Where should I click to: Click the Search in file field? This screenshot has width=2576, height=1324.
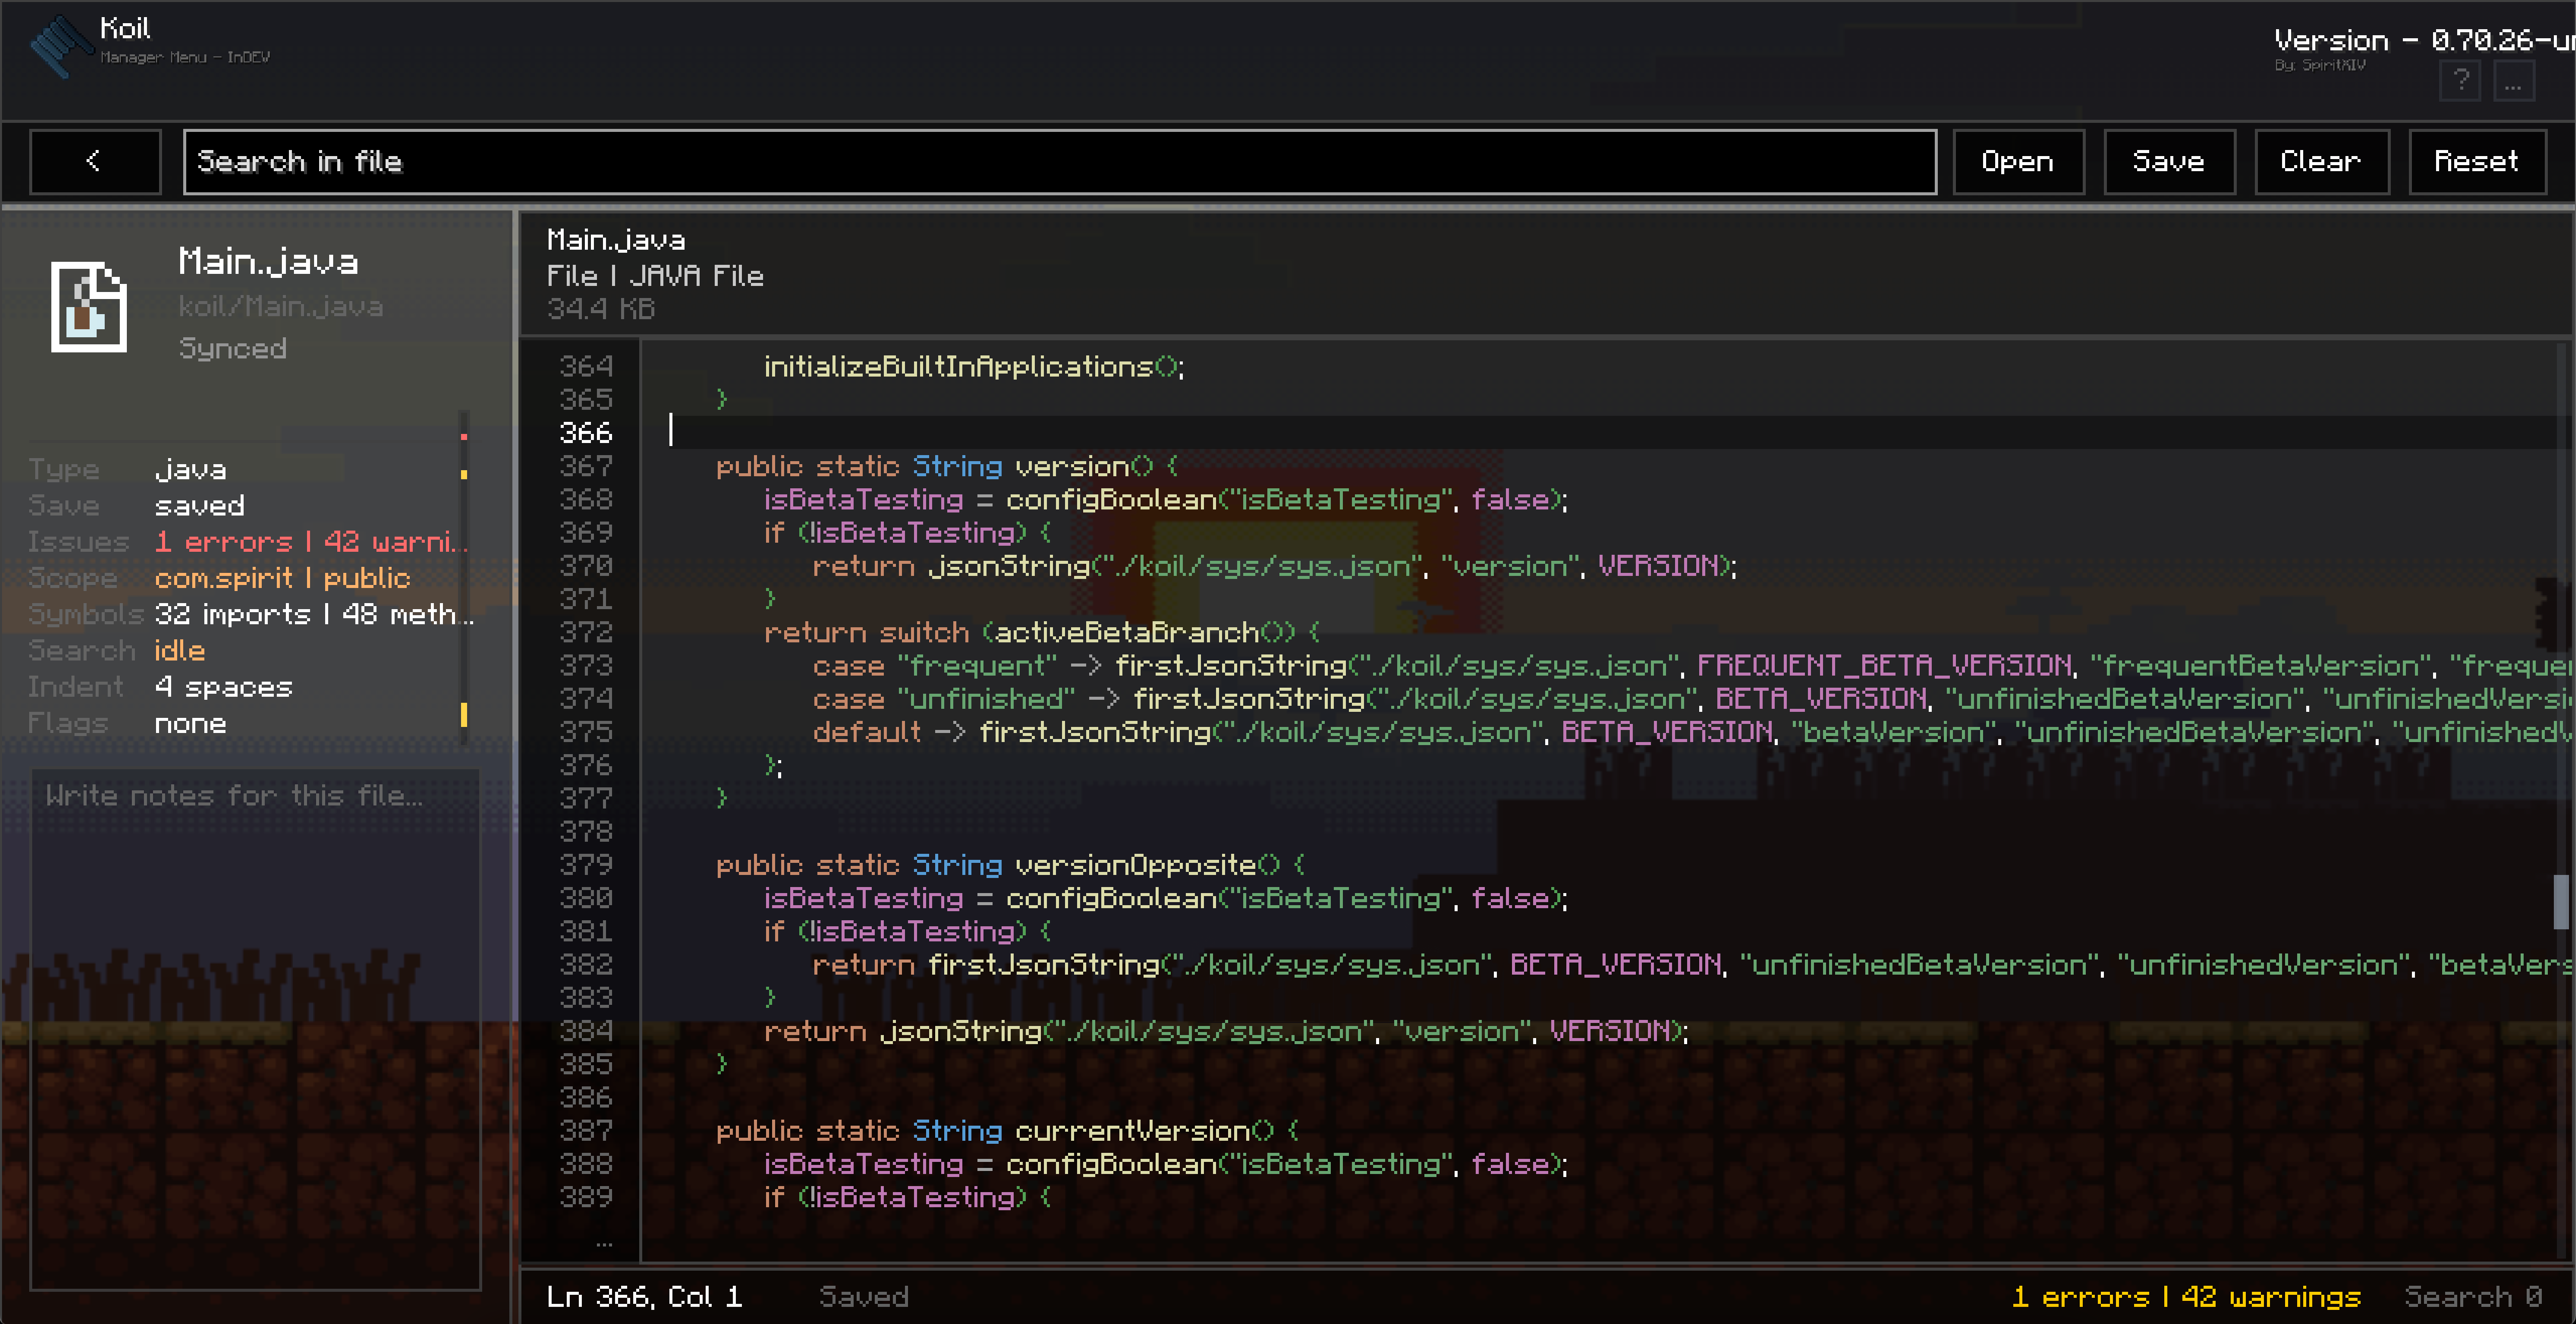1059,161
